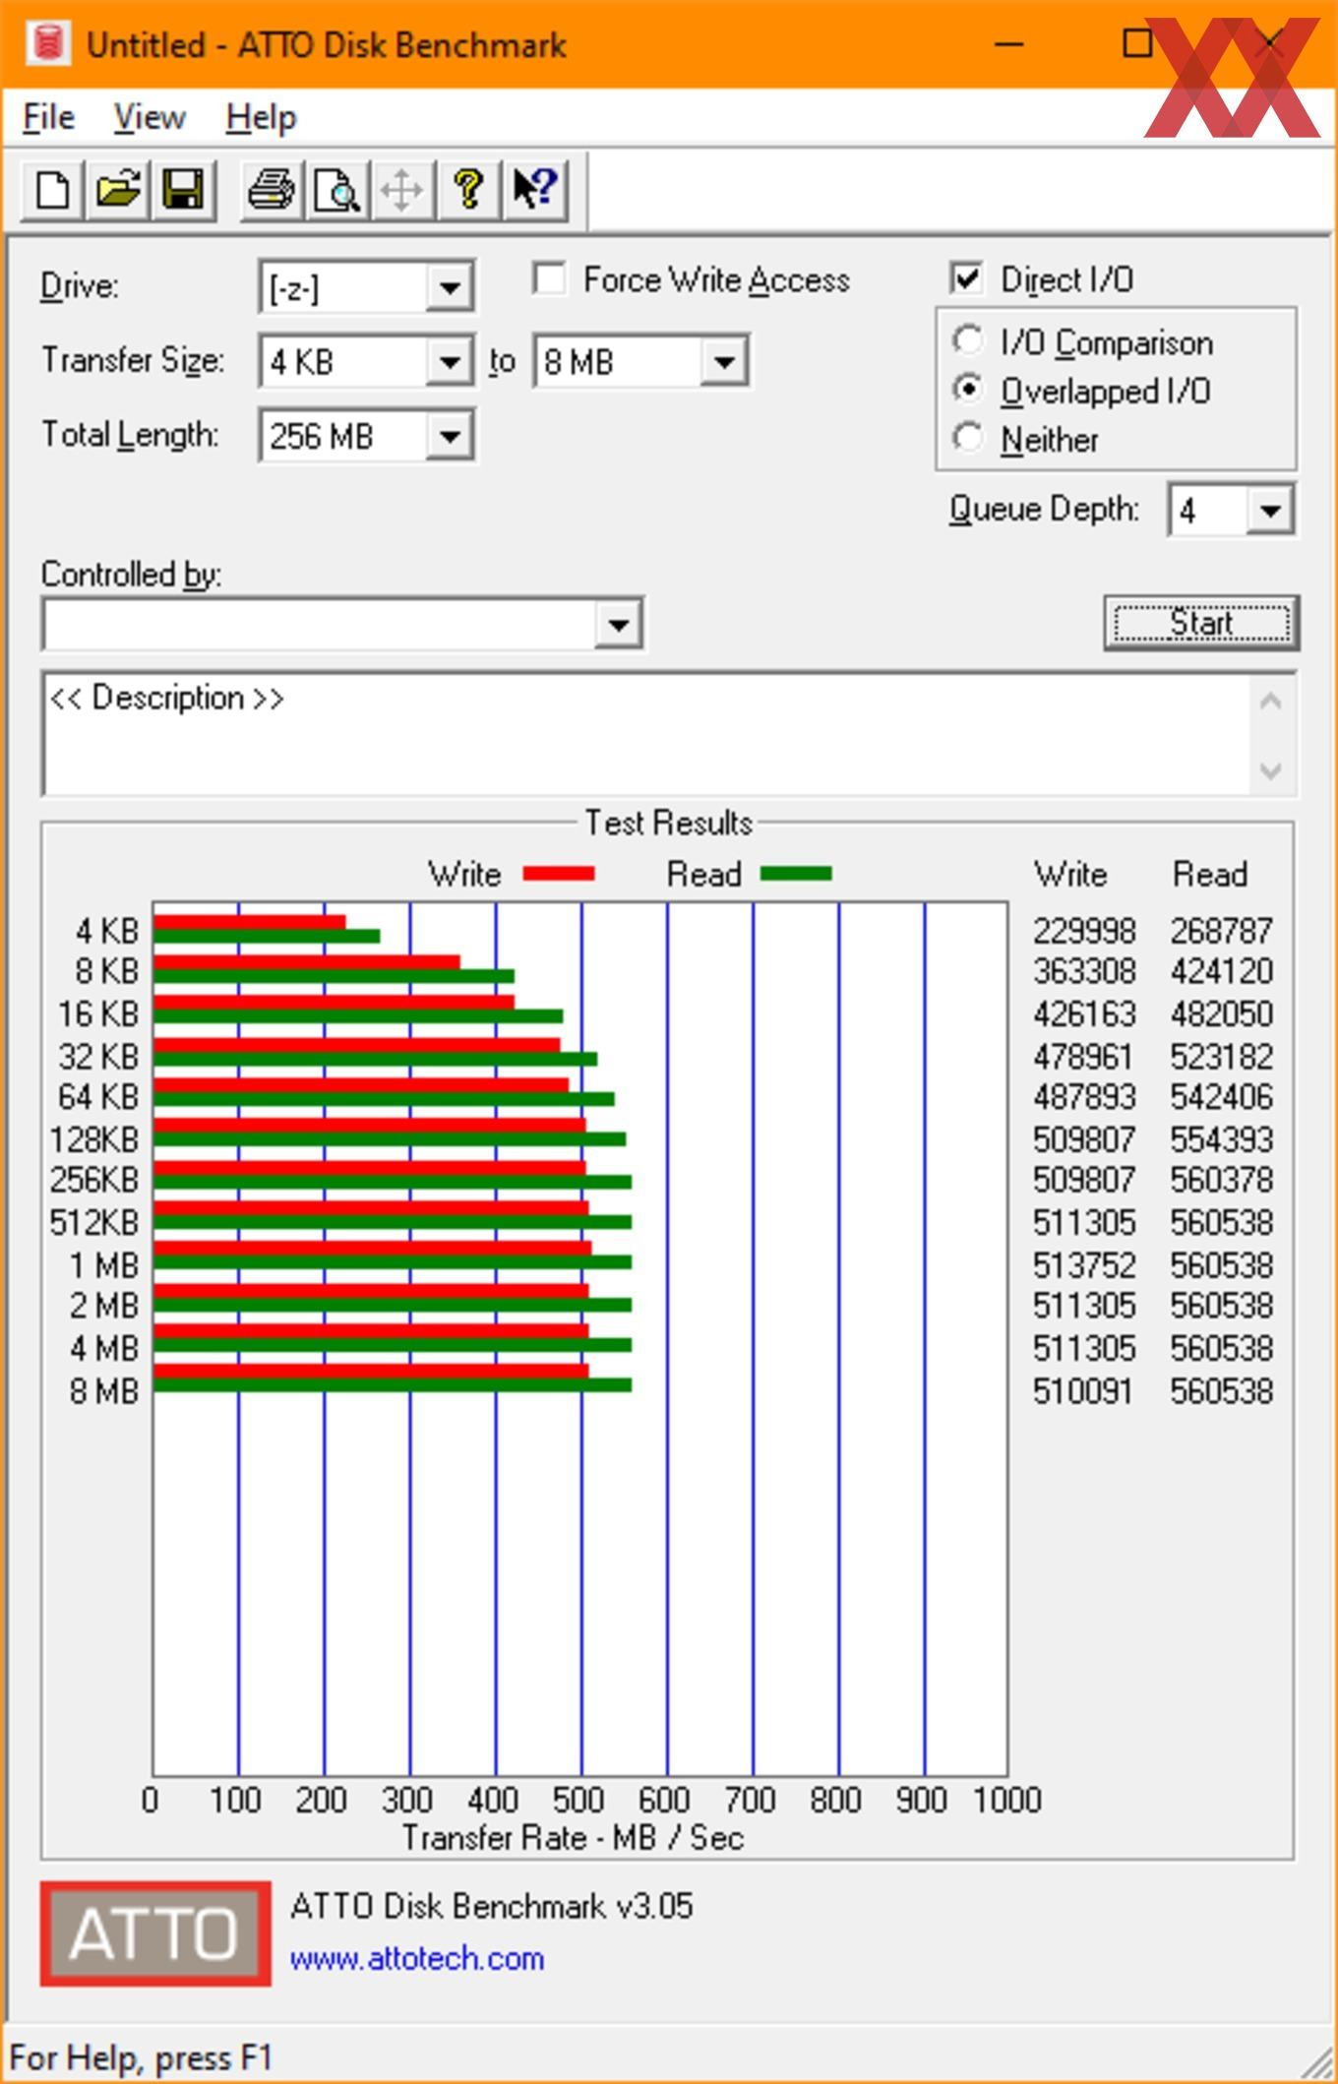Enable Force Write Access checkbox

(x=549, y=278)
